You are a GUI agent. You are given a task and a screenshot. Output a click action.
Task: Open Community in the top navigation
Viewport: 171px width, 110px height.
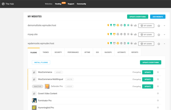coord(81,4)
